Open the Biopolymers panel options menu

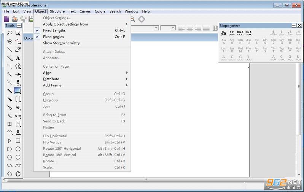click(x=294, y=25)
